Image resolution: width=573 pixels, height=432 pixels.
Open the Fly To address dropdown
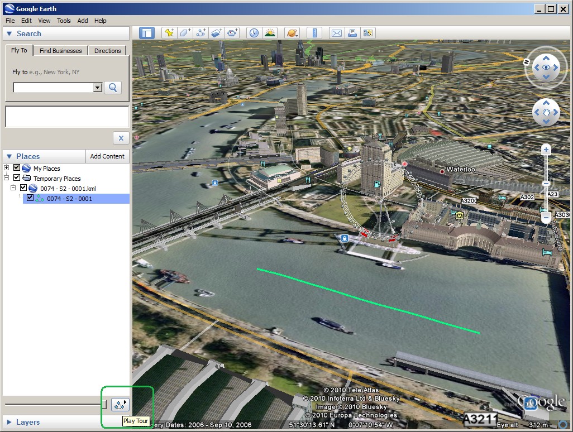pos(98,88)
